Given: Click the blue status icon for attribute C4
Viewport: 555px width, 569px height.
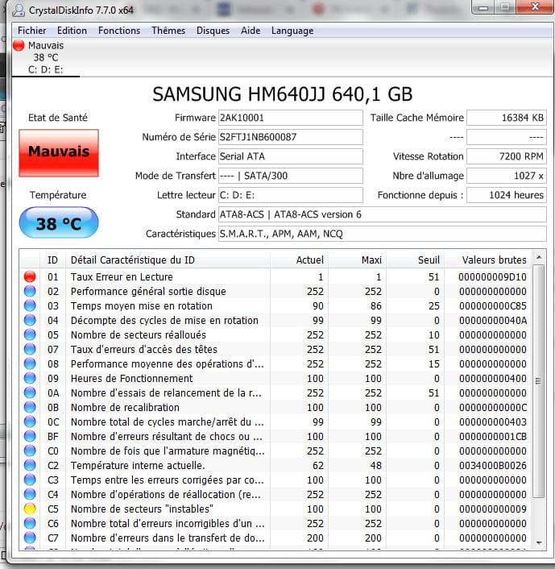Looking at the screenshot, I should click(x=30, y=494).
